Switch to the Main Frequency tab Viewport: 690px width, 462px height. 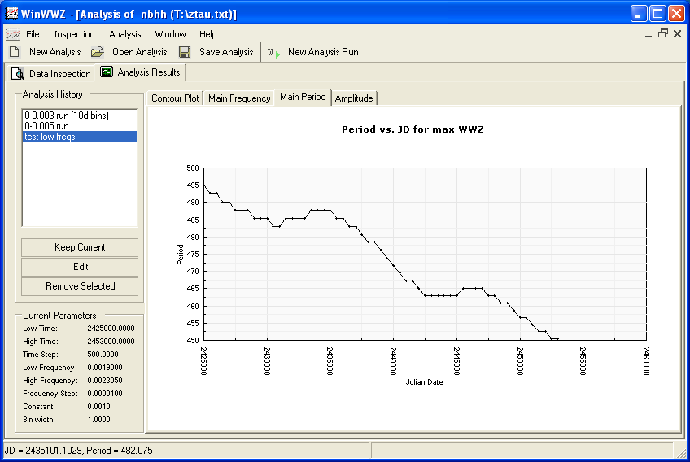click(239, 98)
